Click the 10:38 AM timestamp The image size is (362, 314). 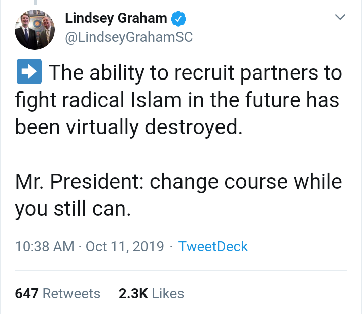[x=44, y=247]
